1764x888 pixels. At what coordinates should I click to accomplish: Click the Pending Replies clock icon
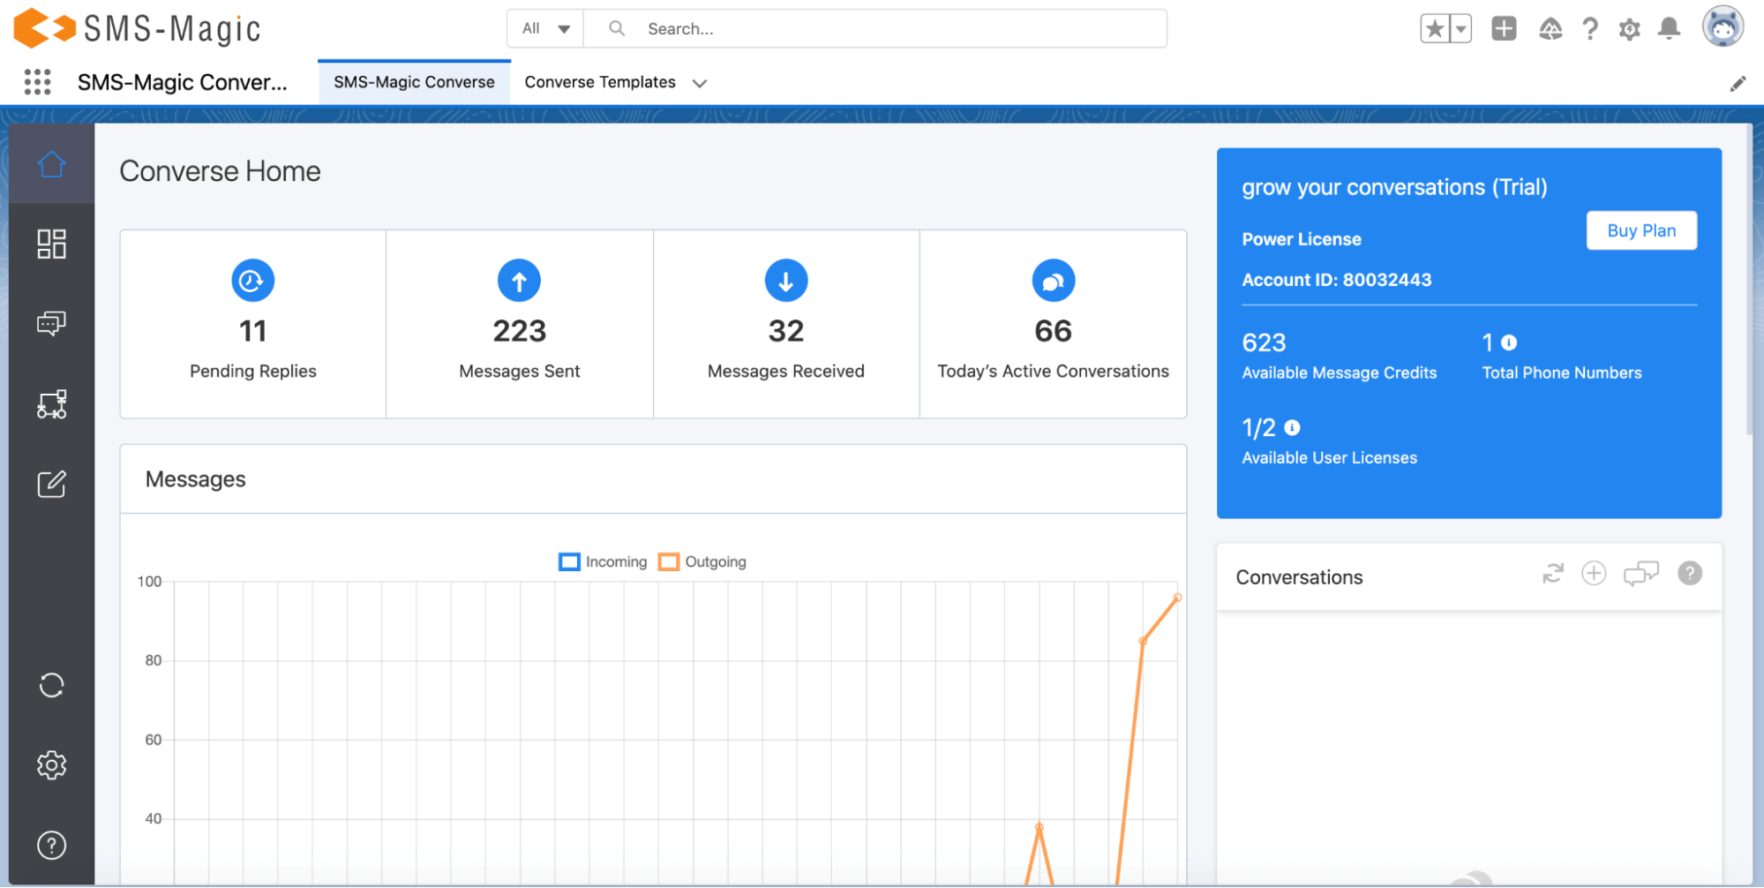tap(253, 281)
